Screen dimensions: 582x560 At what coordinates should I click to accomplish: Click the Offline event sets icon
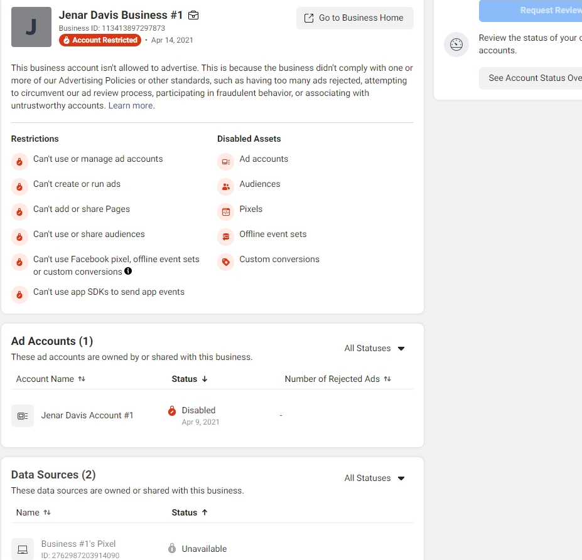pos(225,237)
